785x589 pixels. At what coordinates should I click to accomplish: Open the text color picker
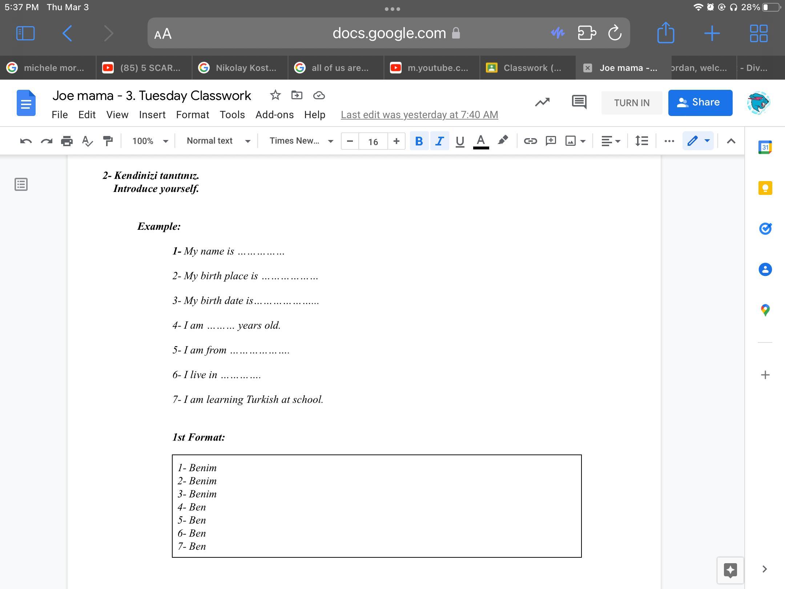(x=480, y=141)
